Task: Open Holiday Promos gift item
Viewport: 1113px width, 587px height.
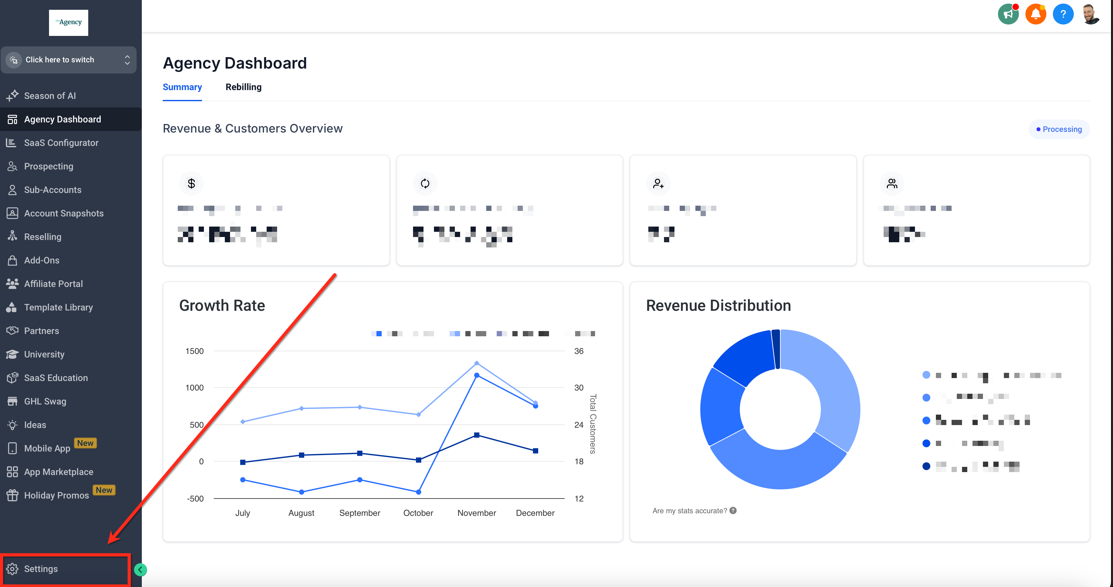Action: [56, 495]
